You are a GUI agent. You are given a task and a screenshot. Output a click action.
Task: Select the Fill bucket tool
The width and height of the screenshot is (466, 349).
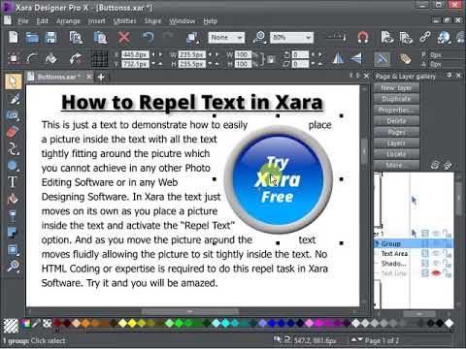pyautogui.click(x=13, y=199)
